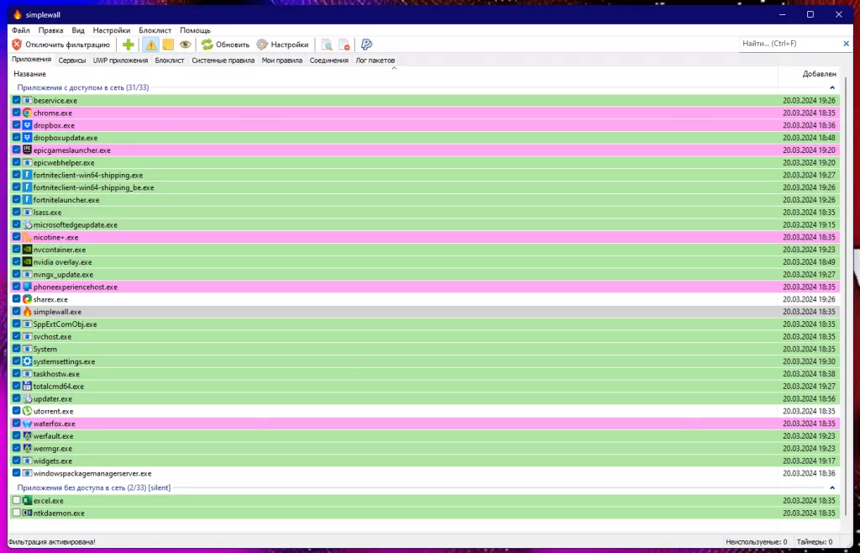Click the chrome.exe icon in list
Viewport: 860px width, 553px height.
[x=27, y=113]
